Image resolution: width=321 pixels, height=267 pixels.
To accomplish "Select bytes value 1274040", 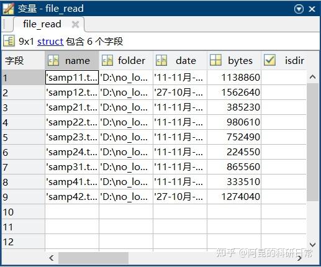I will coord(234,197).
